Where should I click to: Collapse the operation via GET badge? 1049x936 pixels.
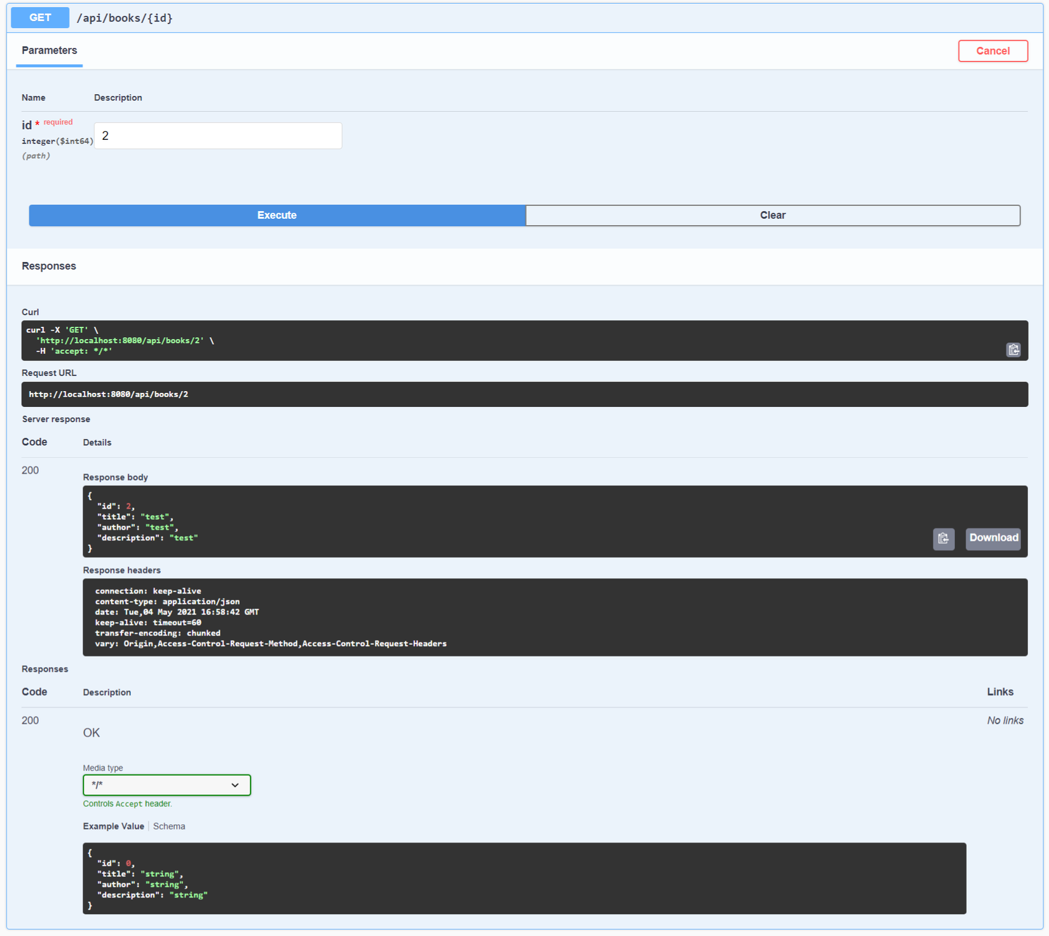pos(39,18)
